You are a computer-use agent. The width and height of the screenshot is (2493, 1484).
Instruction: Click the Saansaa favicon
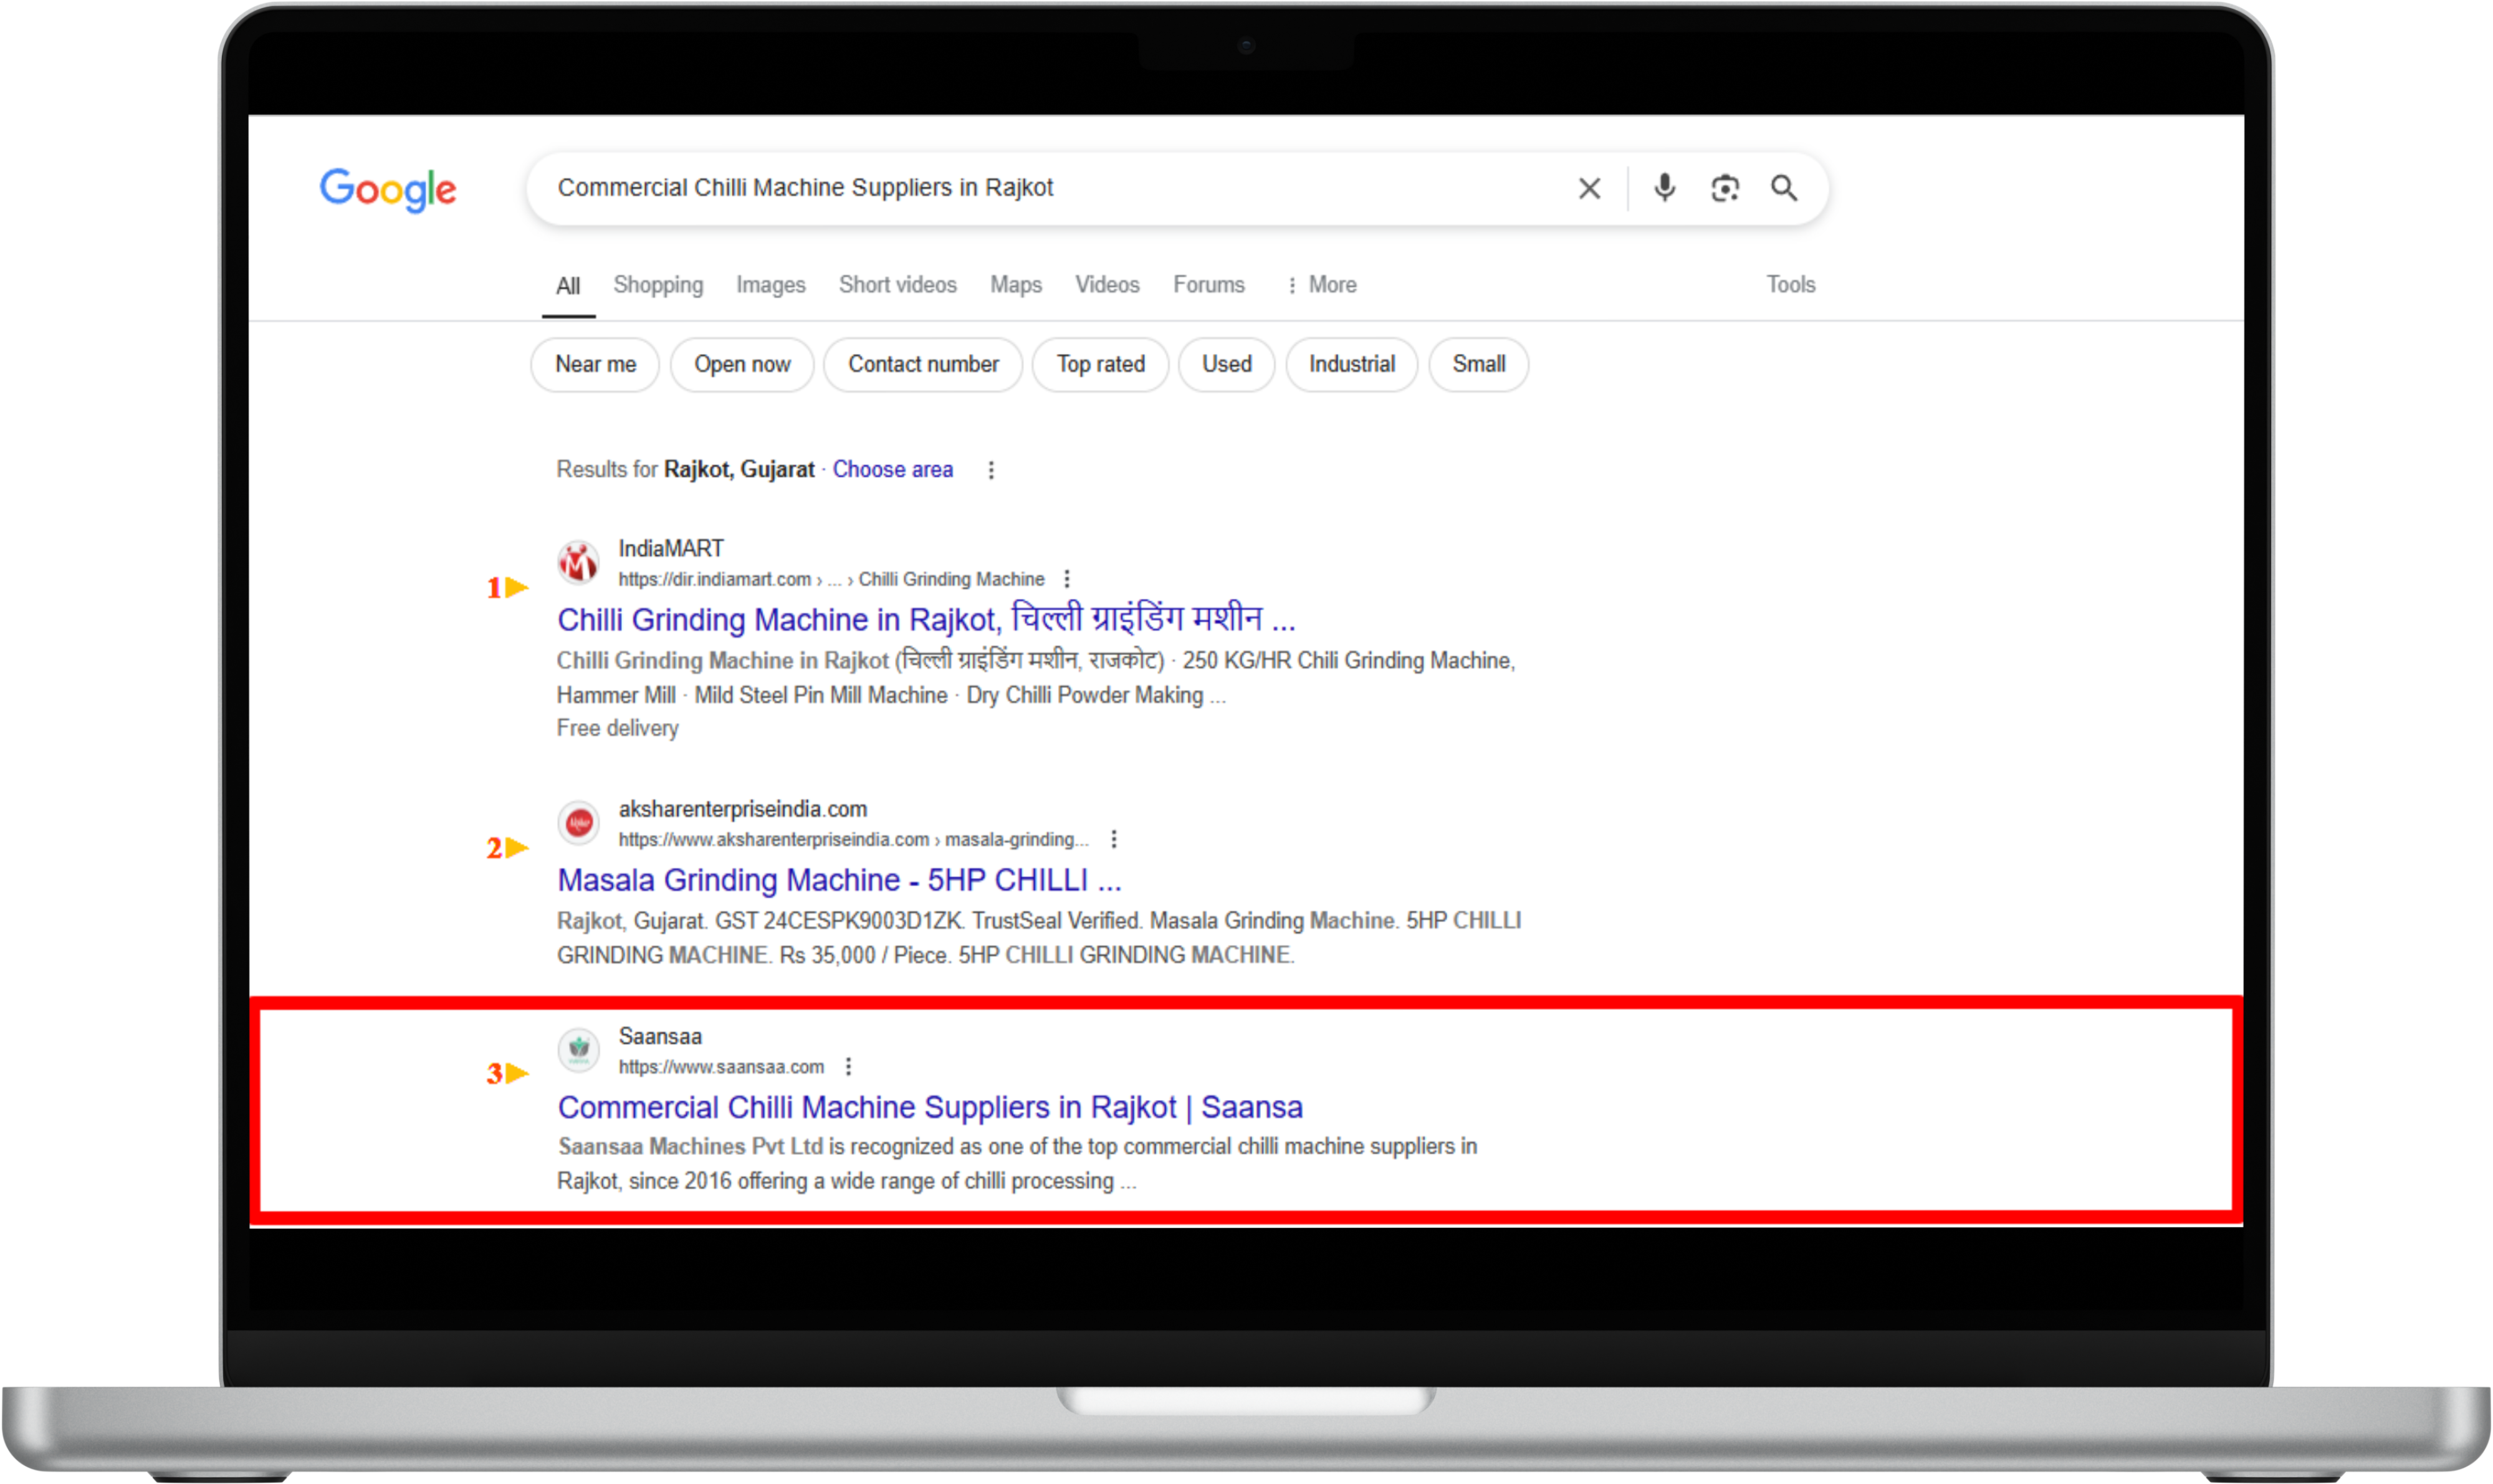(578, 1049)
